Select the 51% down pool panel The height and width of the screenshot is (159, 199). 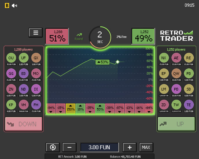pos(57,36)
